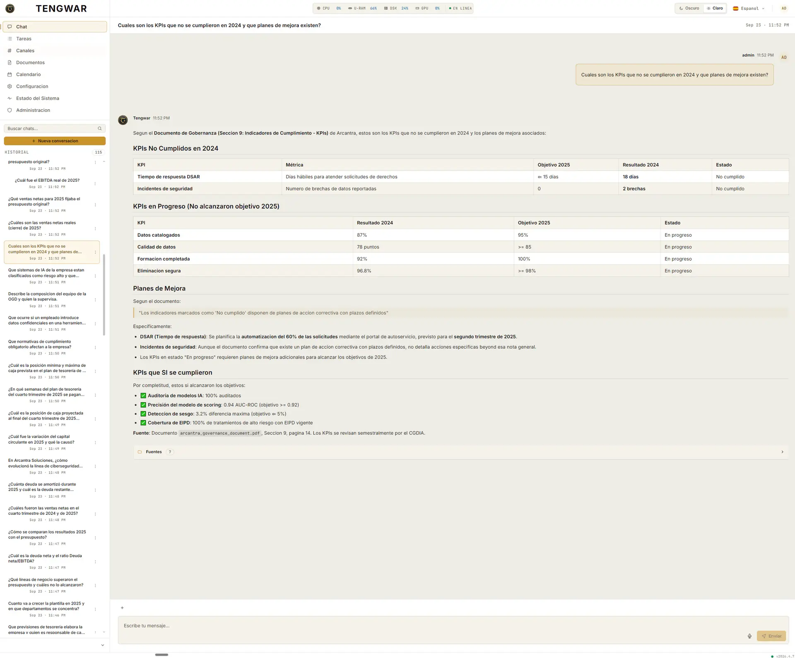Click the AD user avatar in top bar
The width and height of the screenshot is (795, 658).
(x=783, y=8)
